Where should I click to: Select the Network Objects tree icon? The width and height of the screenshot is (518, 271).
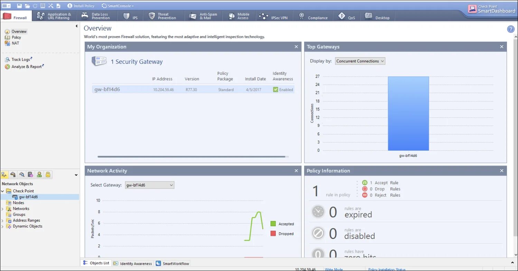point(4,174)
